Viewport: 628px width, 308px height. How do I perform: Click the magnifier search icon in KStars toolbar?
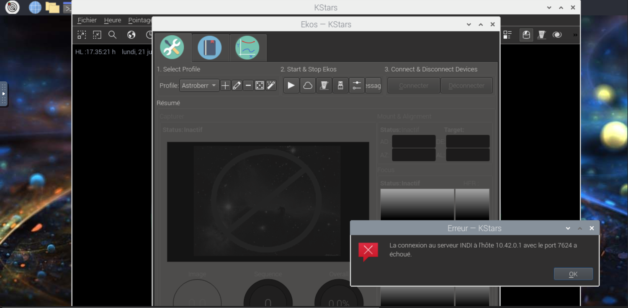(x=113, y=35)
